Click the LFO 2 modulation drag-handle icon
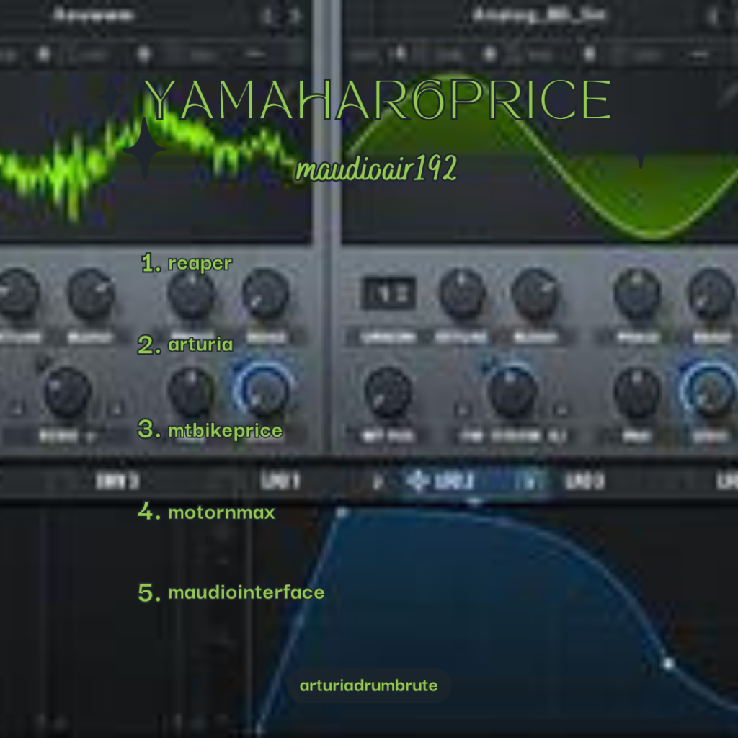 pyautogui.click(x=417, y=481)
